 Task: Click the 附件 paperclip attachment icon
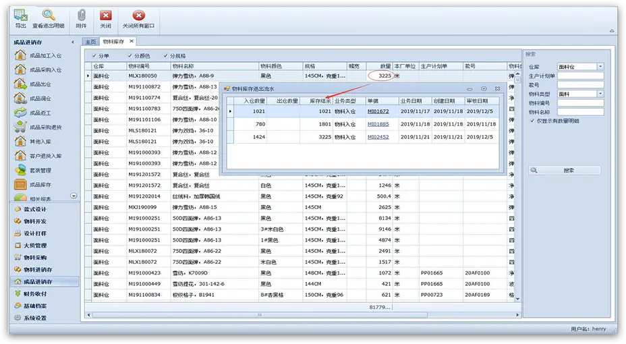(81, 18)
